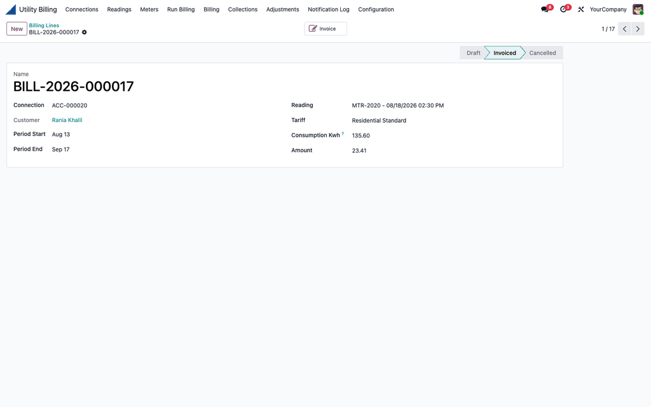Click the Tariff field label

[x=298, y=120]
